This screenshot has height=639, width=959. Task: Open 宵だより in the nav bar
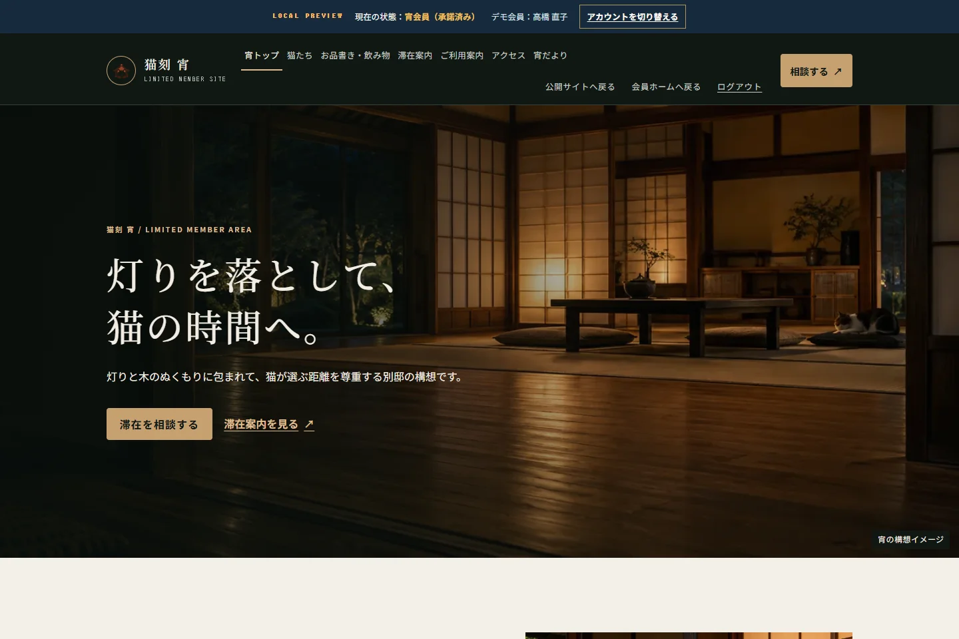tap(551, 56)
